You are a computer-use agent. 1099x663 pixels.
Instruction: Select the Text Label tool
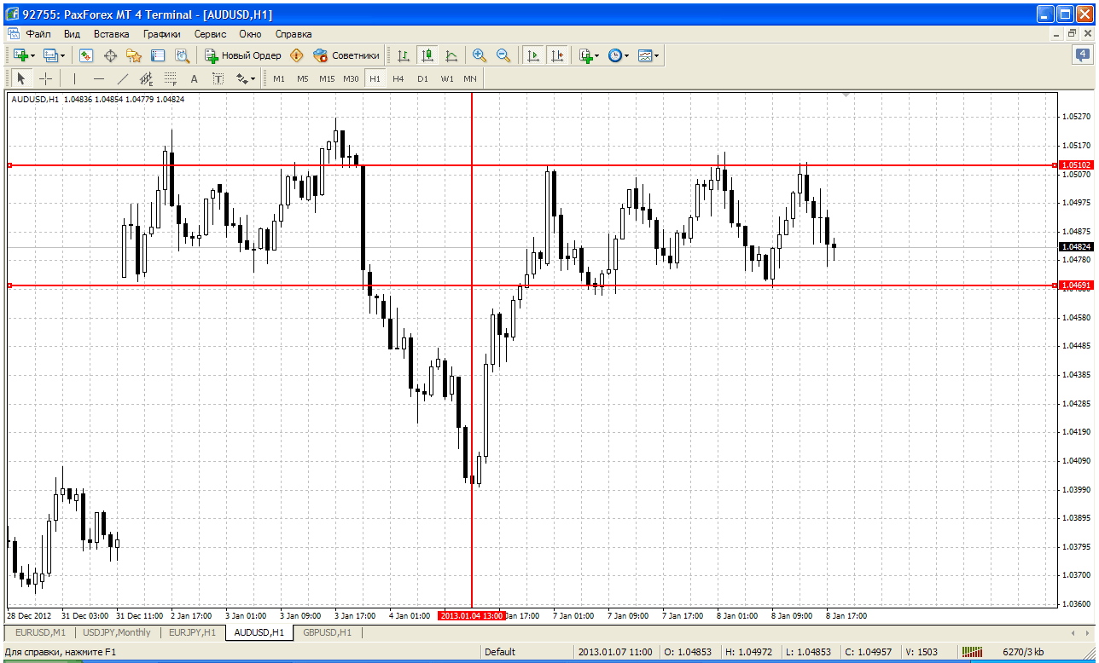tap(218, 78)
